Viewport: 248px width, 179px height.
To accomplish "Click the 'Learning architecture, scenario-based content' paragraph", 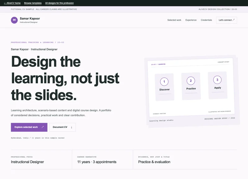I will 61,113.
